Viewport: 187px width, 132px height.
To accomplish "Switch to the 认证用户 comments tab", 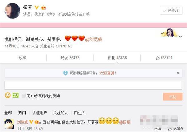I will [x=40, y=113].
